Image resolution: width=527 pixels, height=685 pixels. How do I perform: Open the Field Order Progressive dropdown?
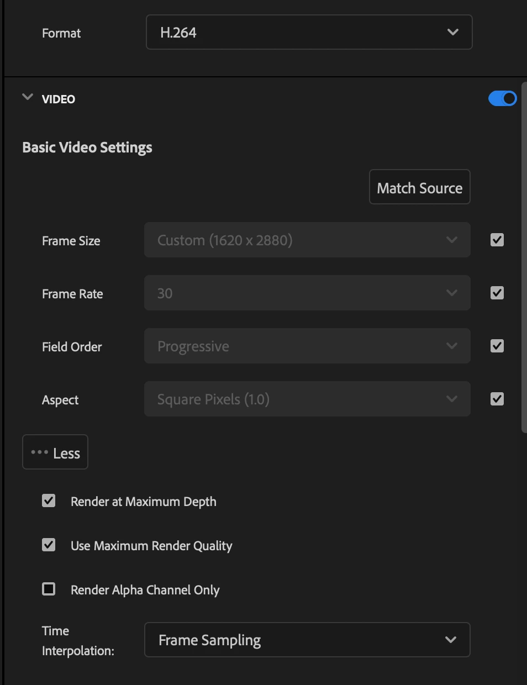(x=307, y=346)
